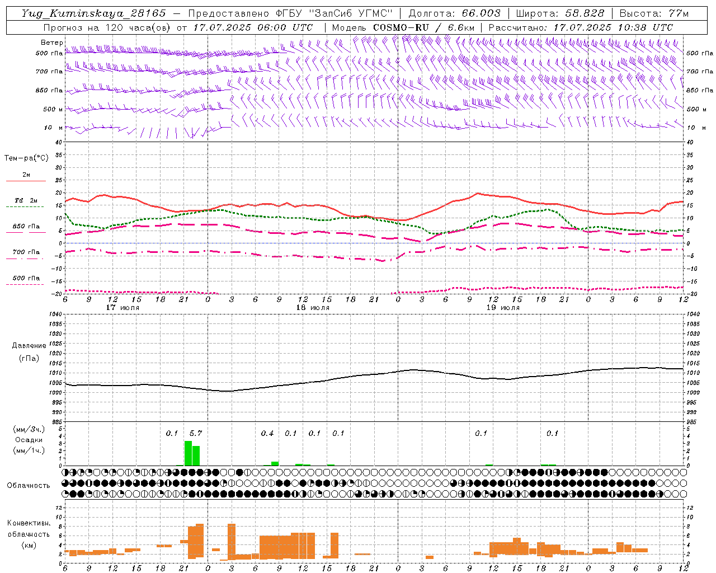Click the 5.7 precipitation amount value
Image resolution: width=716 pixels, height=573 pixels.
pos(196,434)
